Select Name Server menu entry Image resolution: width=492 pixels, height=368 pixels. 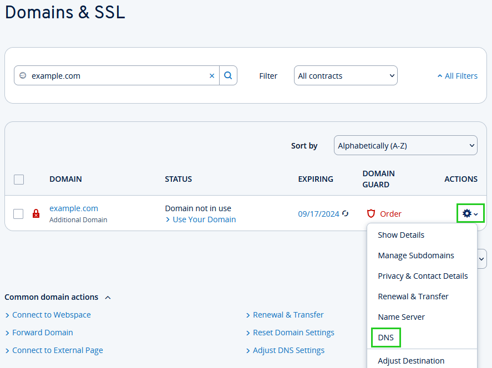tap(401, 317)
